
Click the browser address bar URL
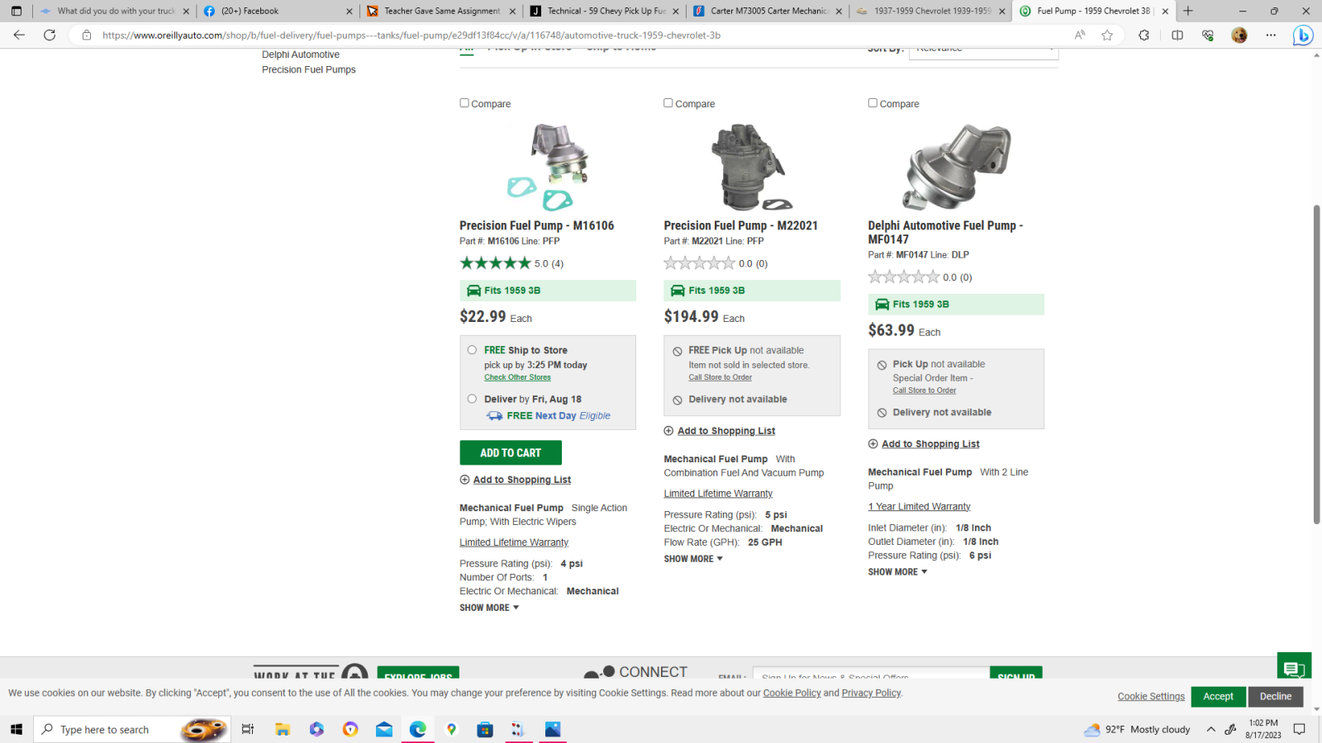(411, 35)
